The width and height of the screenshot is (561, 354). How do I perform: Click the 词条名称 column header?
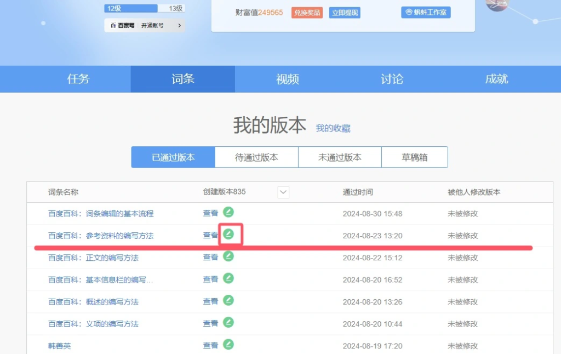click(x=63, y=192)
